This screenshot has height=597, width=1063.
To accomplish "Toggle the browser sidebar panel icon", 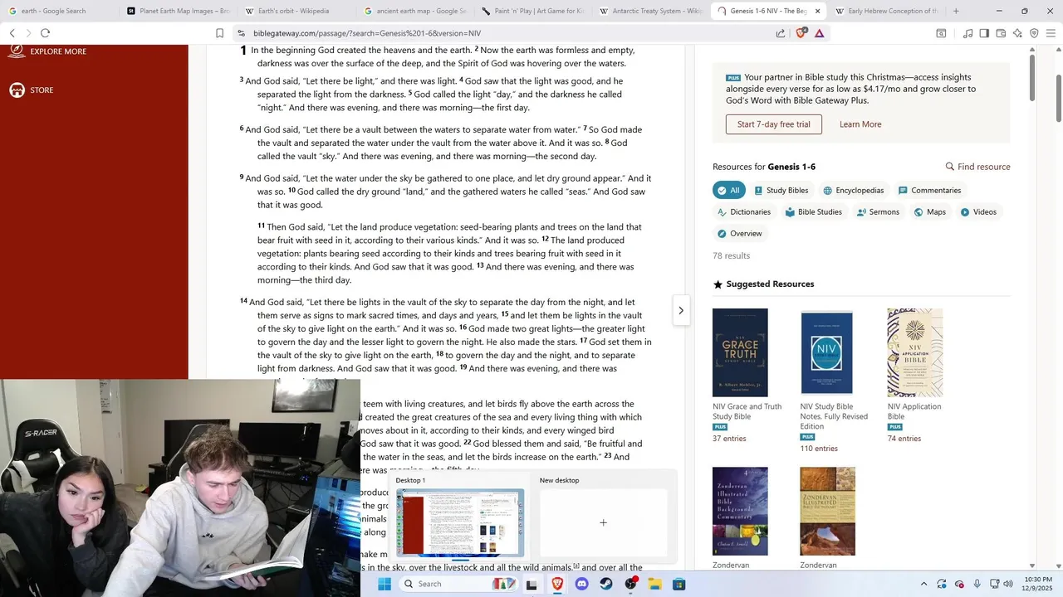I will [984, 33].
